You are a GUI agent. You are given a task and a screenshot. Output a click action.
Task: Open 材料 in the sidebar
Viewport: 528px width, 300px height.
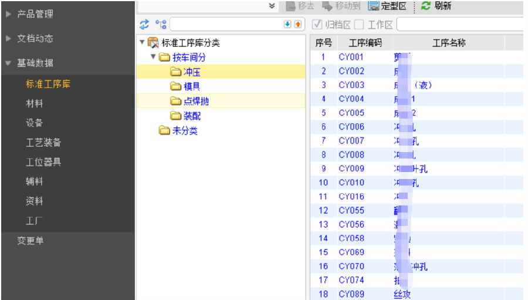(x=35, y=103)
